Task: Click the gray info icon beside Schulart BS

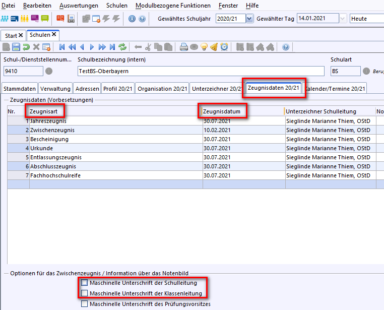Action: pos(366,71)
